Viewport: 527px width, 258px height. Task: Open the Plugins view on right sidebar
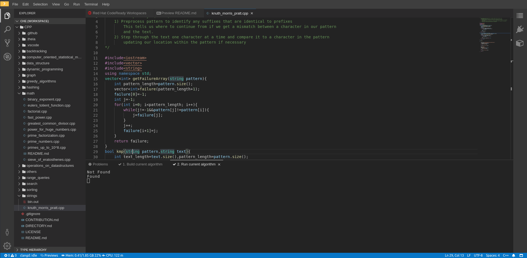(520, 29)
